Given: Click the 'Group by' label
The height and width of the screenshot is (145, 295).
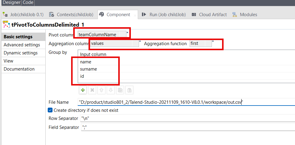Looking at the screenshot, I should [x=58, y=52].
